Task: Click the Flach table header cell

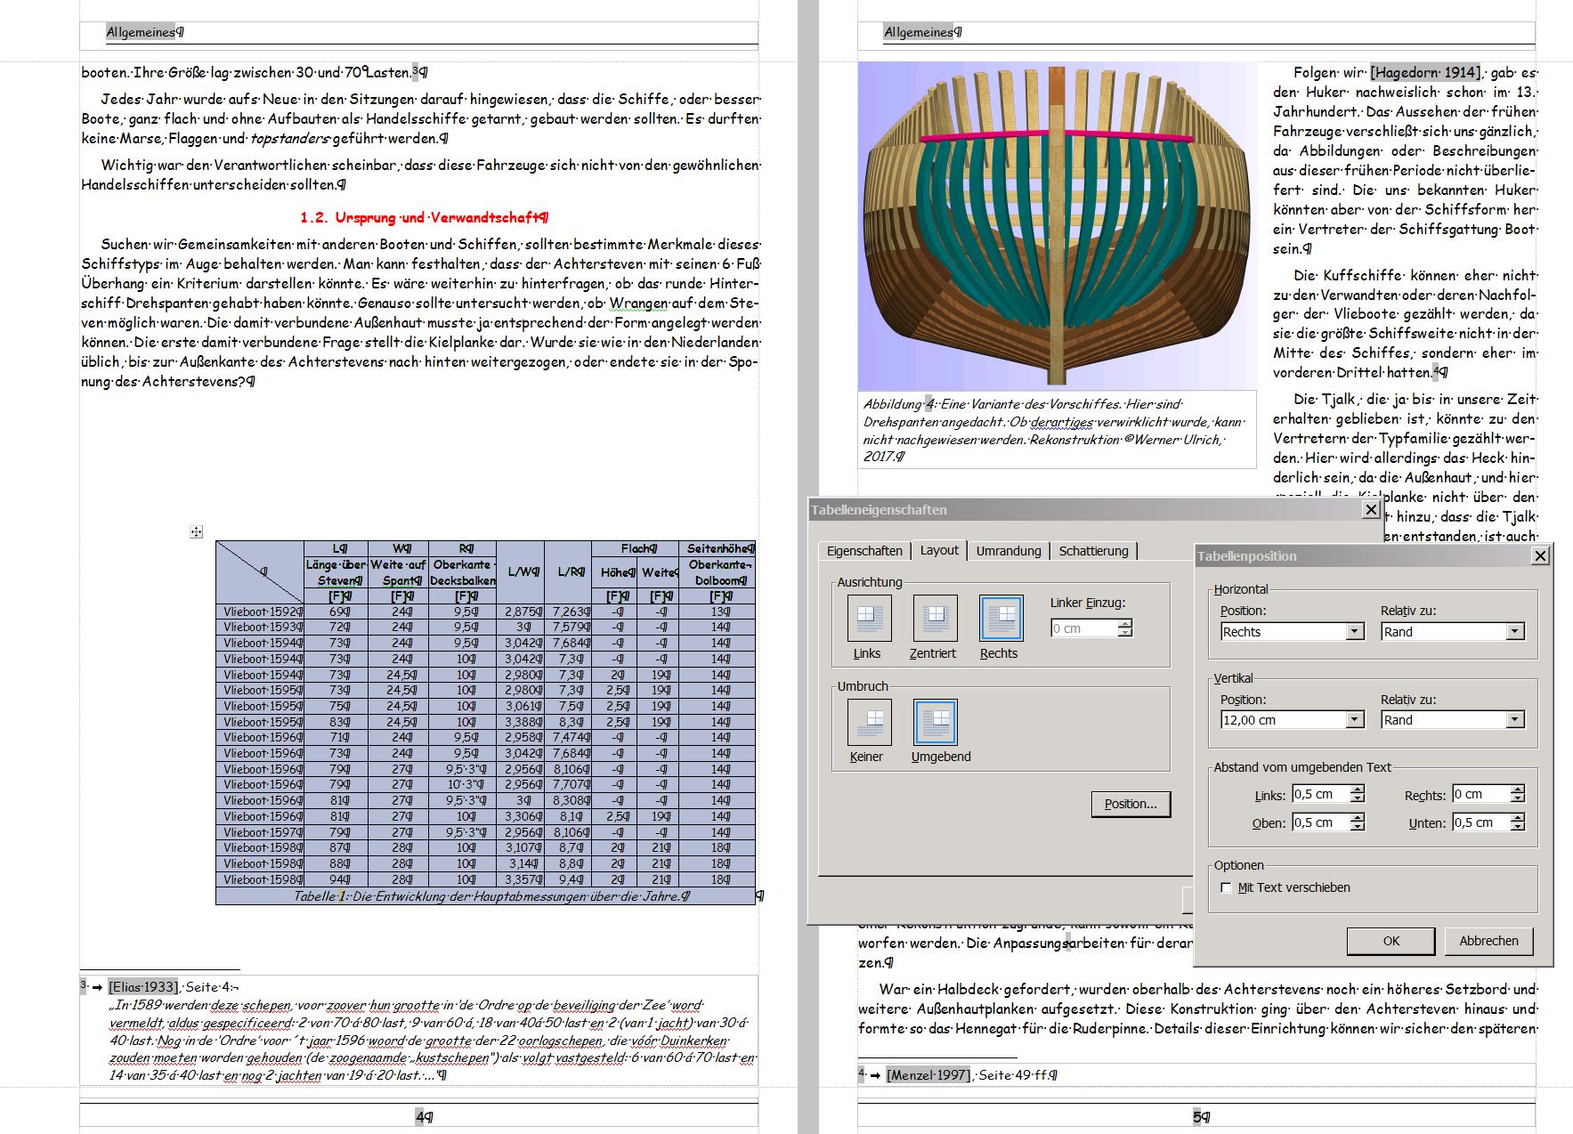Action: tap(636, 548)
